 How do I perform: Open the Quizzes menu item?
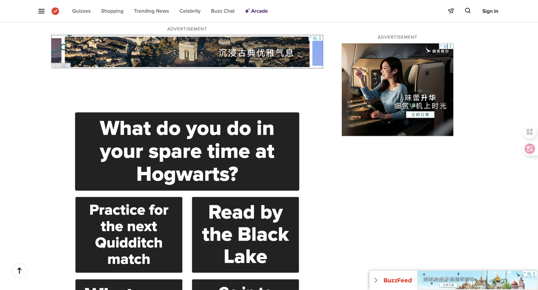(81, 11)
